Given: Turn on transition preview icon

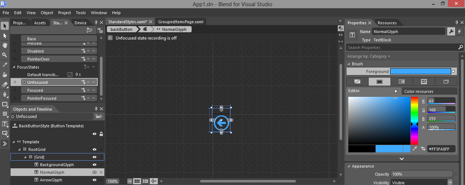Looking at the screenshot, I should pos(99,30).
